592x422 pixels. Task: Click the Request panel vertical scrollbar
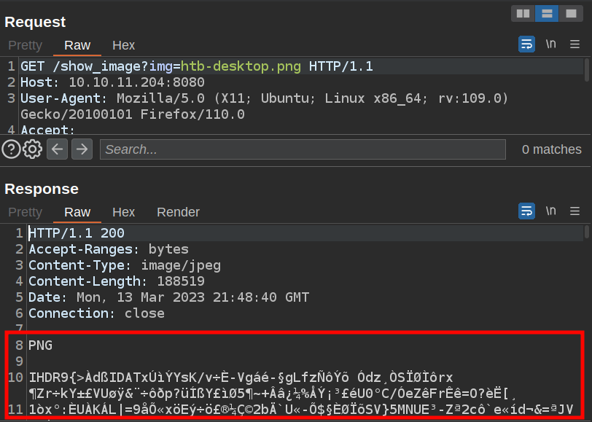pyautogui.click(x=588, y=70)
